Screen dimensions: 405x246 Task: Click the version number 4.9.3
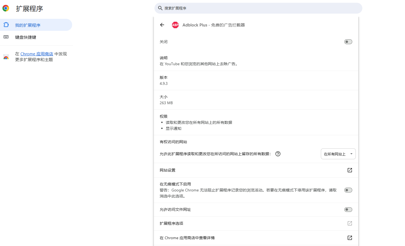click(x=164, y=83)
